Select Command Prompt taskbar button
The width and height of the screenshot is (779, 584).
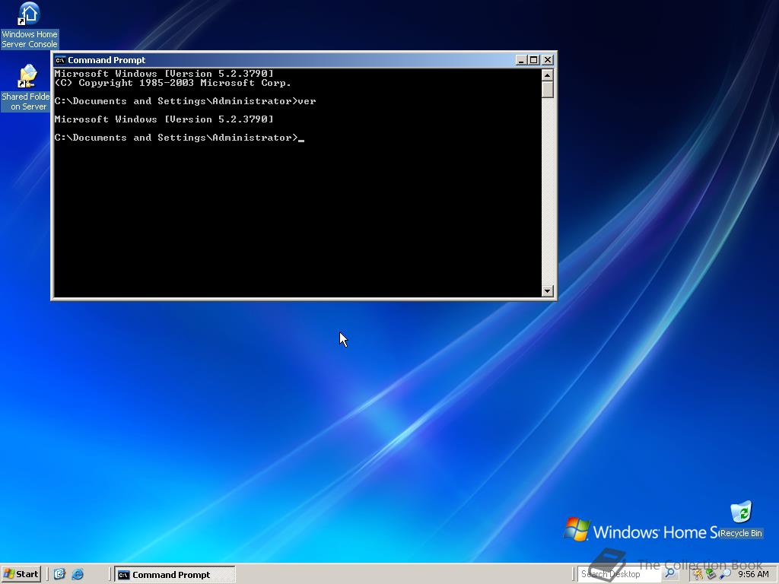[175, 575]
